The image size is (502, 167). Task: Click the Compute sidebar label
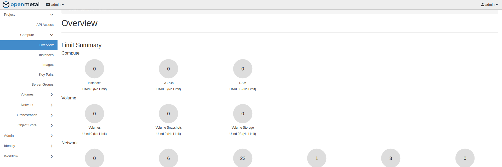pos(27,35)
